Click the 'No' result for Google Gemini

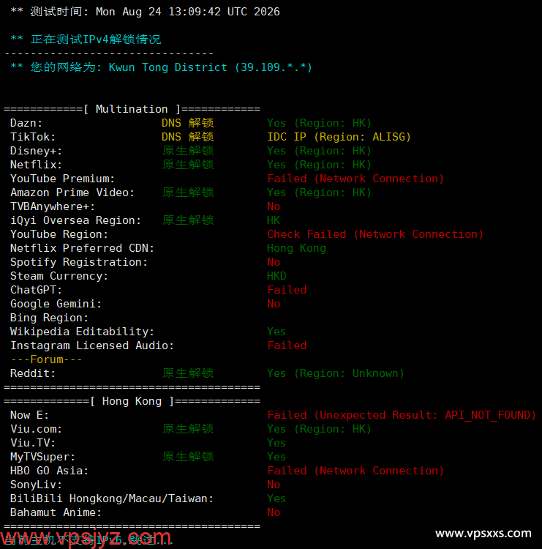[274, 304]
